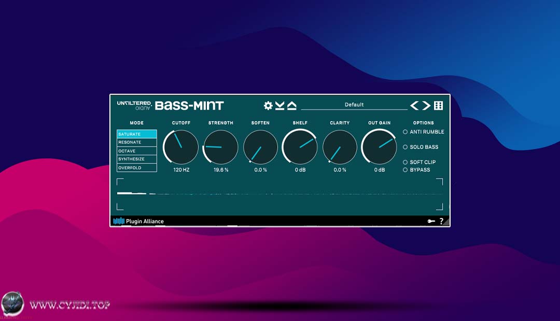This screenshot has height=321, width=560.
Task: Enable the SOLO BASS option
Action: point(421,147)
